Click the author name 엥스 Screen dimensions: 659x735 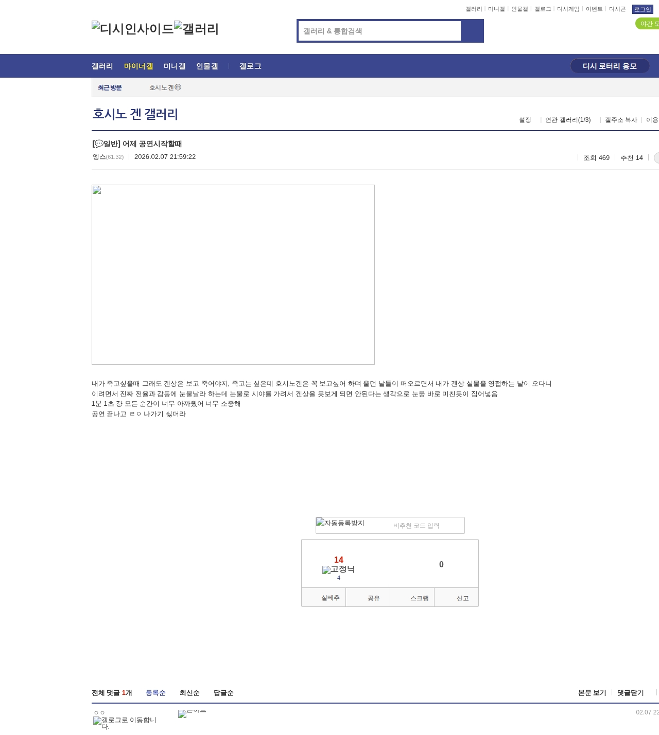pyautogui.click(x=99, y=157)
